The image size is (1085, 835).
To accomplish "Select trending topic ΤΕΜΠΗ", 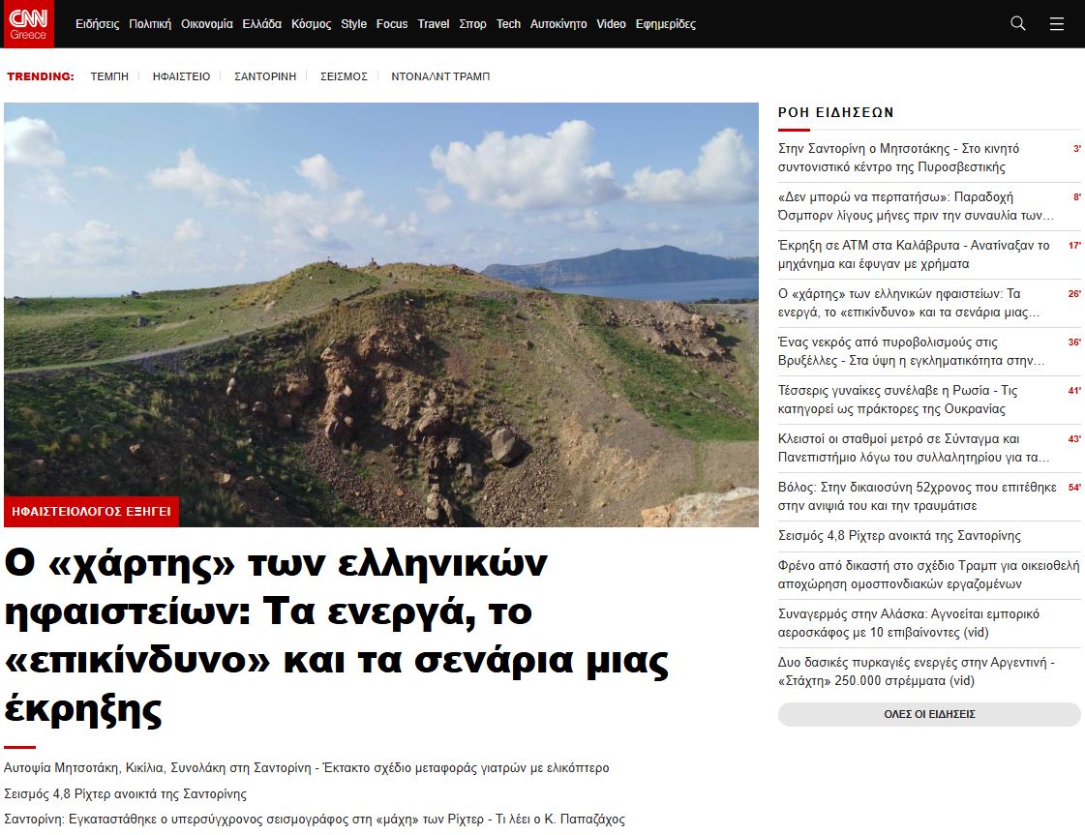I will pos(109,76).
